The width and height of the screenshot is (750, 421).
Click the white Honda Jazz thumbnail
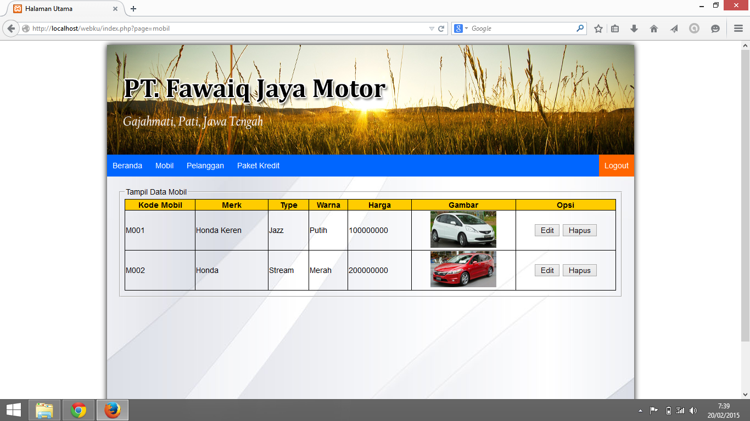click(463, 230)
